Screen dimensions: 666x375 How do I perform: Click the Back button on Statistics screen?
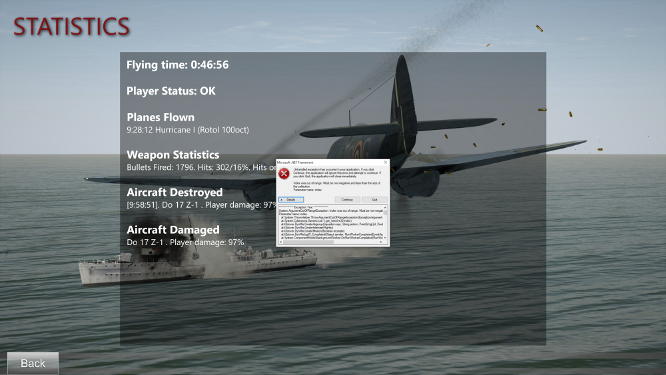pos(33,363)
